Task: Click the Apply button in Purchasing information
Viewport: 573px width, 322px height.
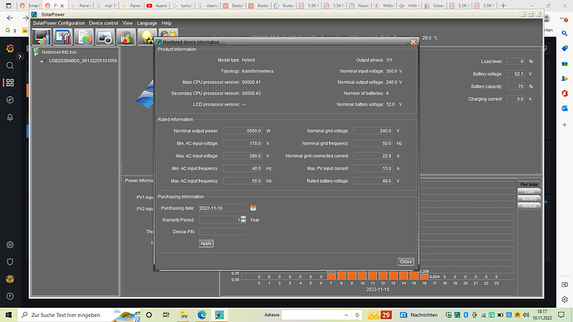Action: [x=206, y=243]
